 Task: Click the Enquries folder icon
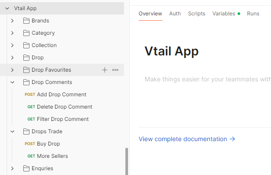click(x=26, y=168)
